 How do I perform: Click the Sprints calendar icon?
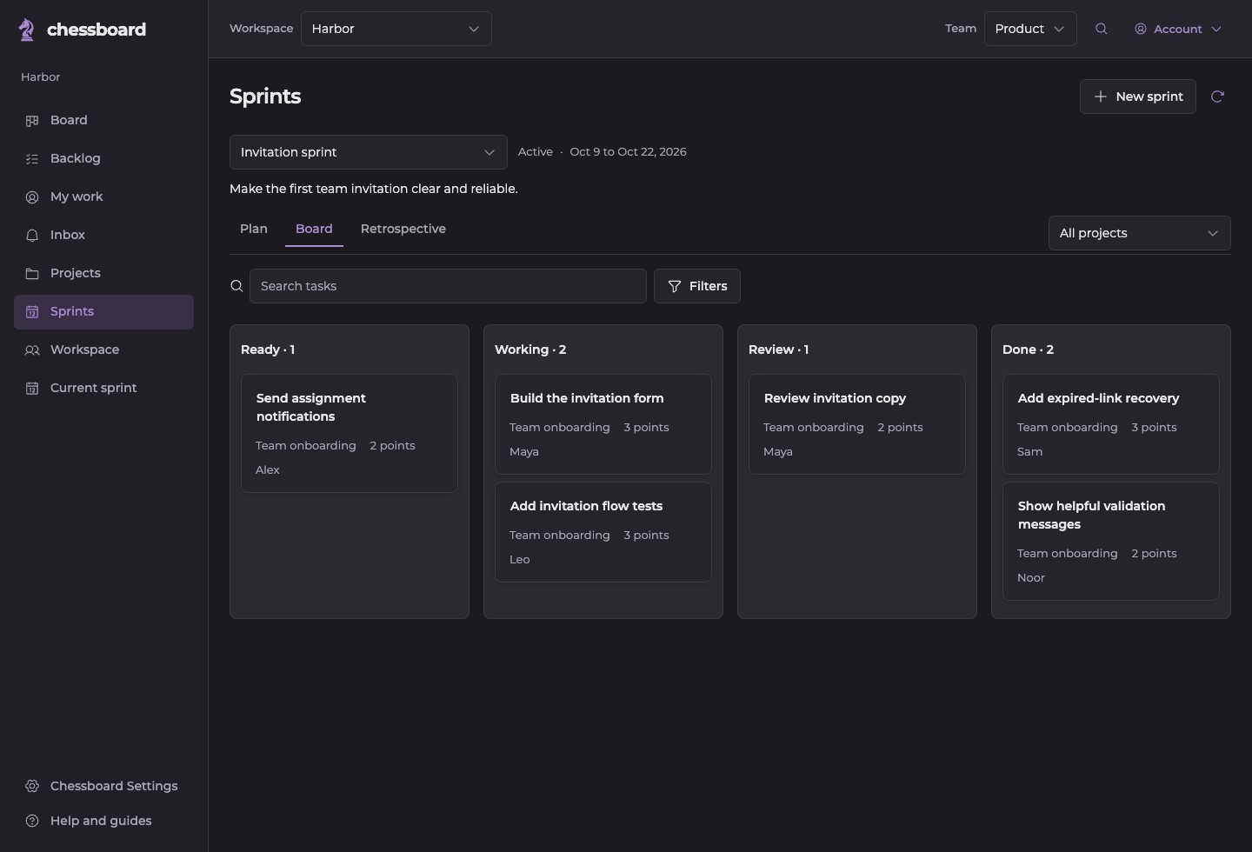(x=32, y=312)
